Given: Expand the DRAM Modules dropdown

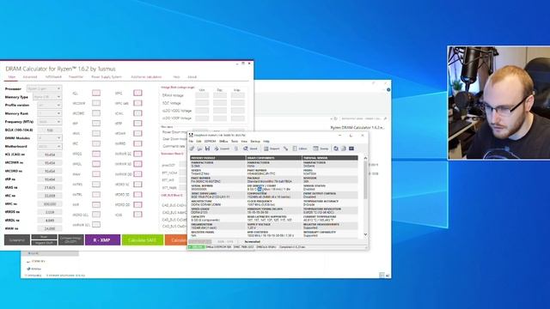Looking at the screenshot, I should [x=50, y=138].
